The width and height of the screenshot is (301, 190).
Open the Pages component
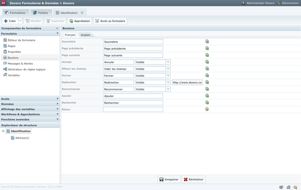click(x=9, y=46)
